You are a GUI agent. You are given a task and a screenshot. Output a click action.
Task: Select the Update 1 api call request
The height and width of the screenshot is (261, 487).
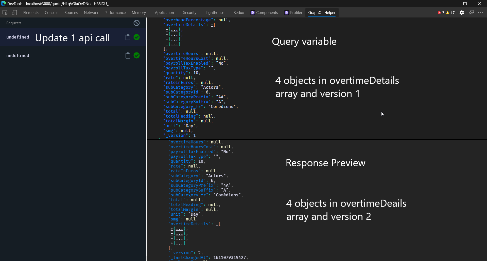(x=72, y=38)
